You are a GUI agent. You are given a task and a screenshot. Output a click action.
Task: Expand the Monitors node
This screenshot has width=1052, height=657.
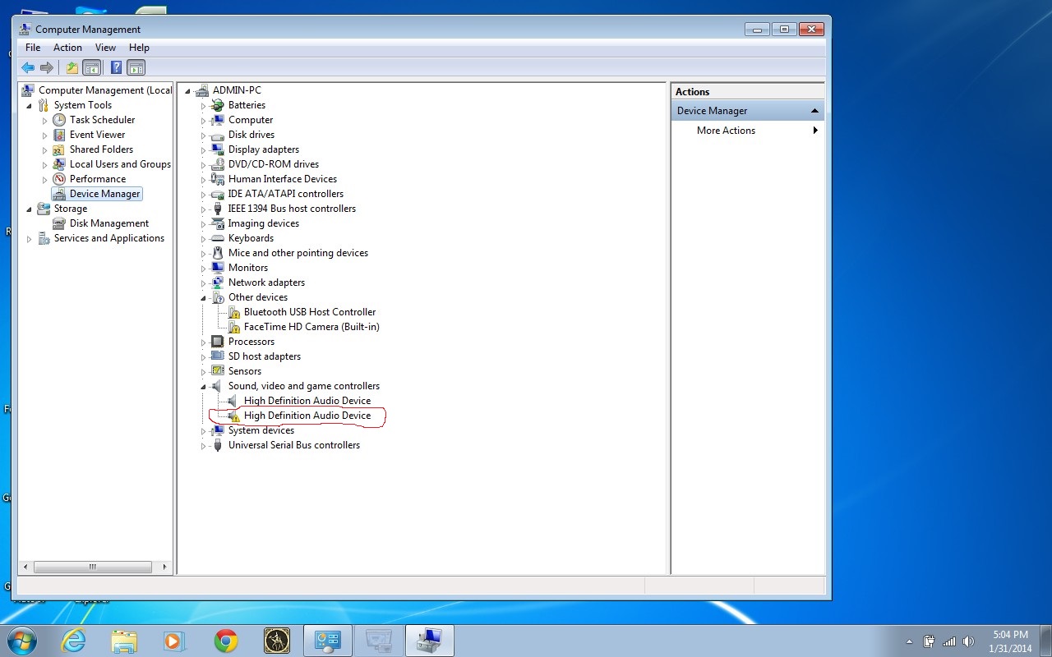coord(203,269)
